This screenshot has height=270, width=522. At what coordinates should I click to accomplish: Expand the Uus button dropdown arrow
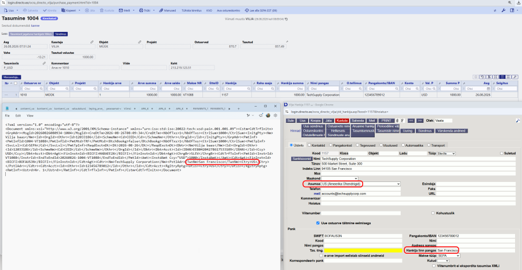pyautogui.click(x=17, y=10)
